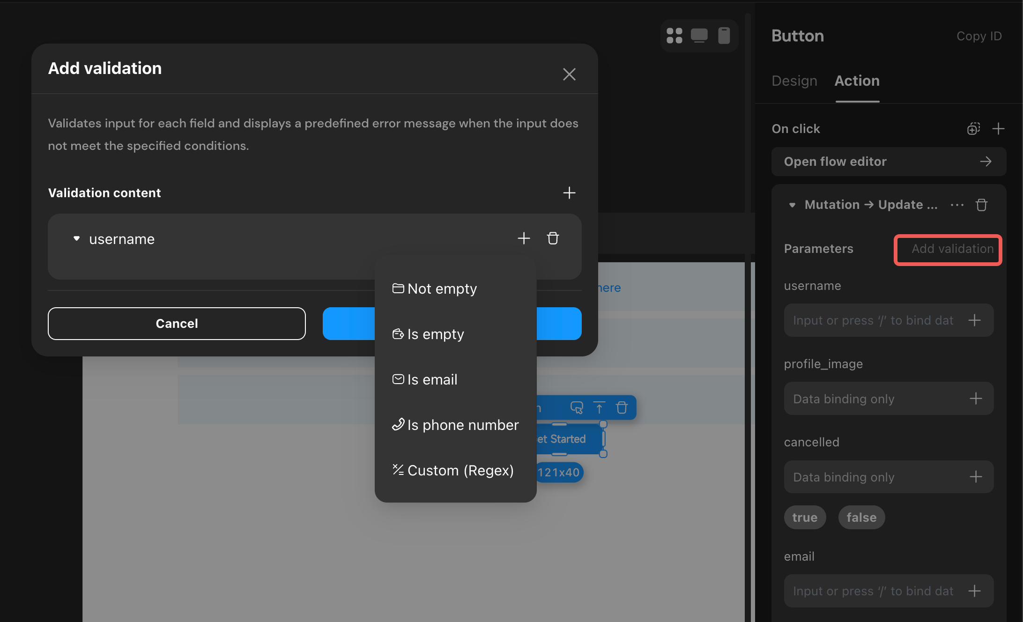Click plus icon beside On click
This screenshot has height=622, width=1023.
(x=998, y=129)
